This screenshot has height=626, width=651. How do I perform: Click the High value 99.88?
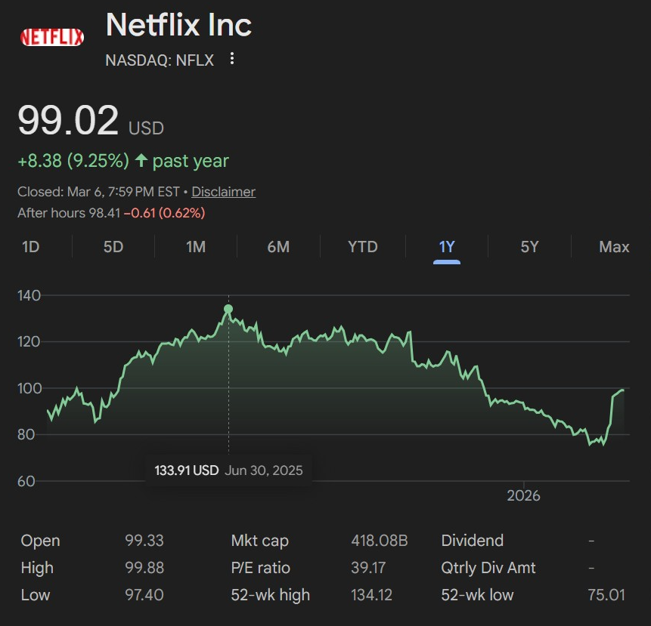coord(144,568)
